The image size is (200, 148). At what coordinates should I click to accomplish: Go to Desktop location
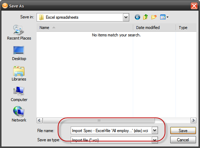[19, 53]
